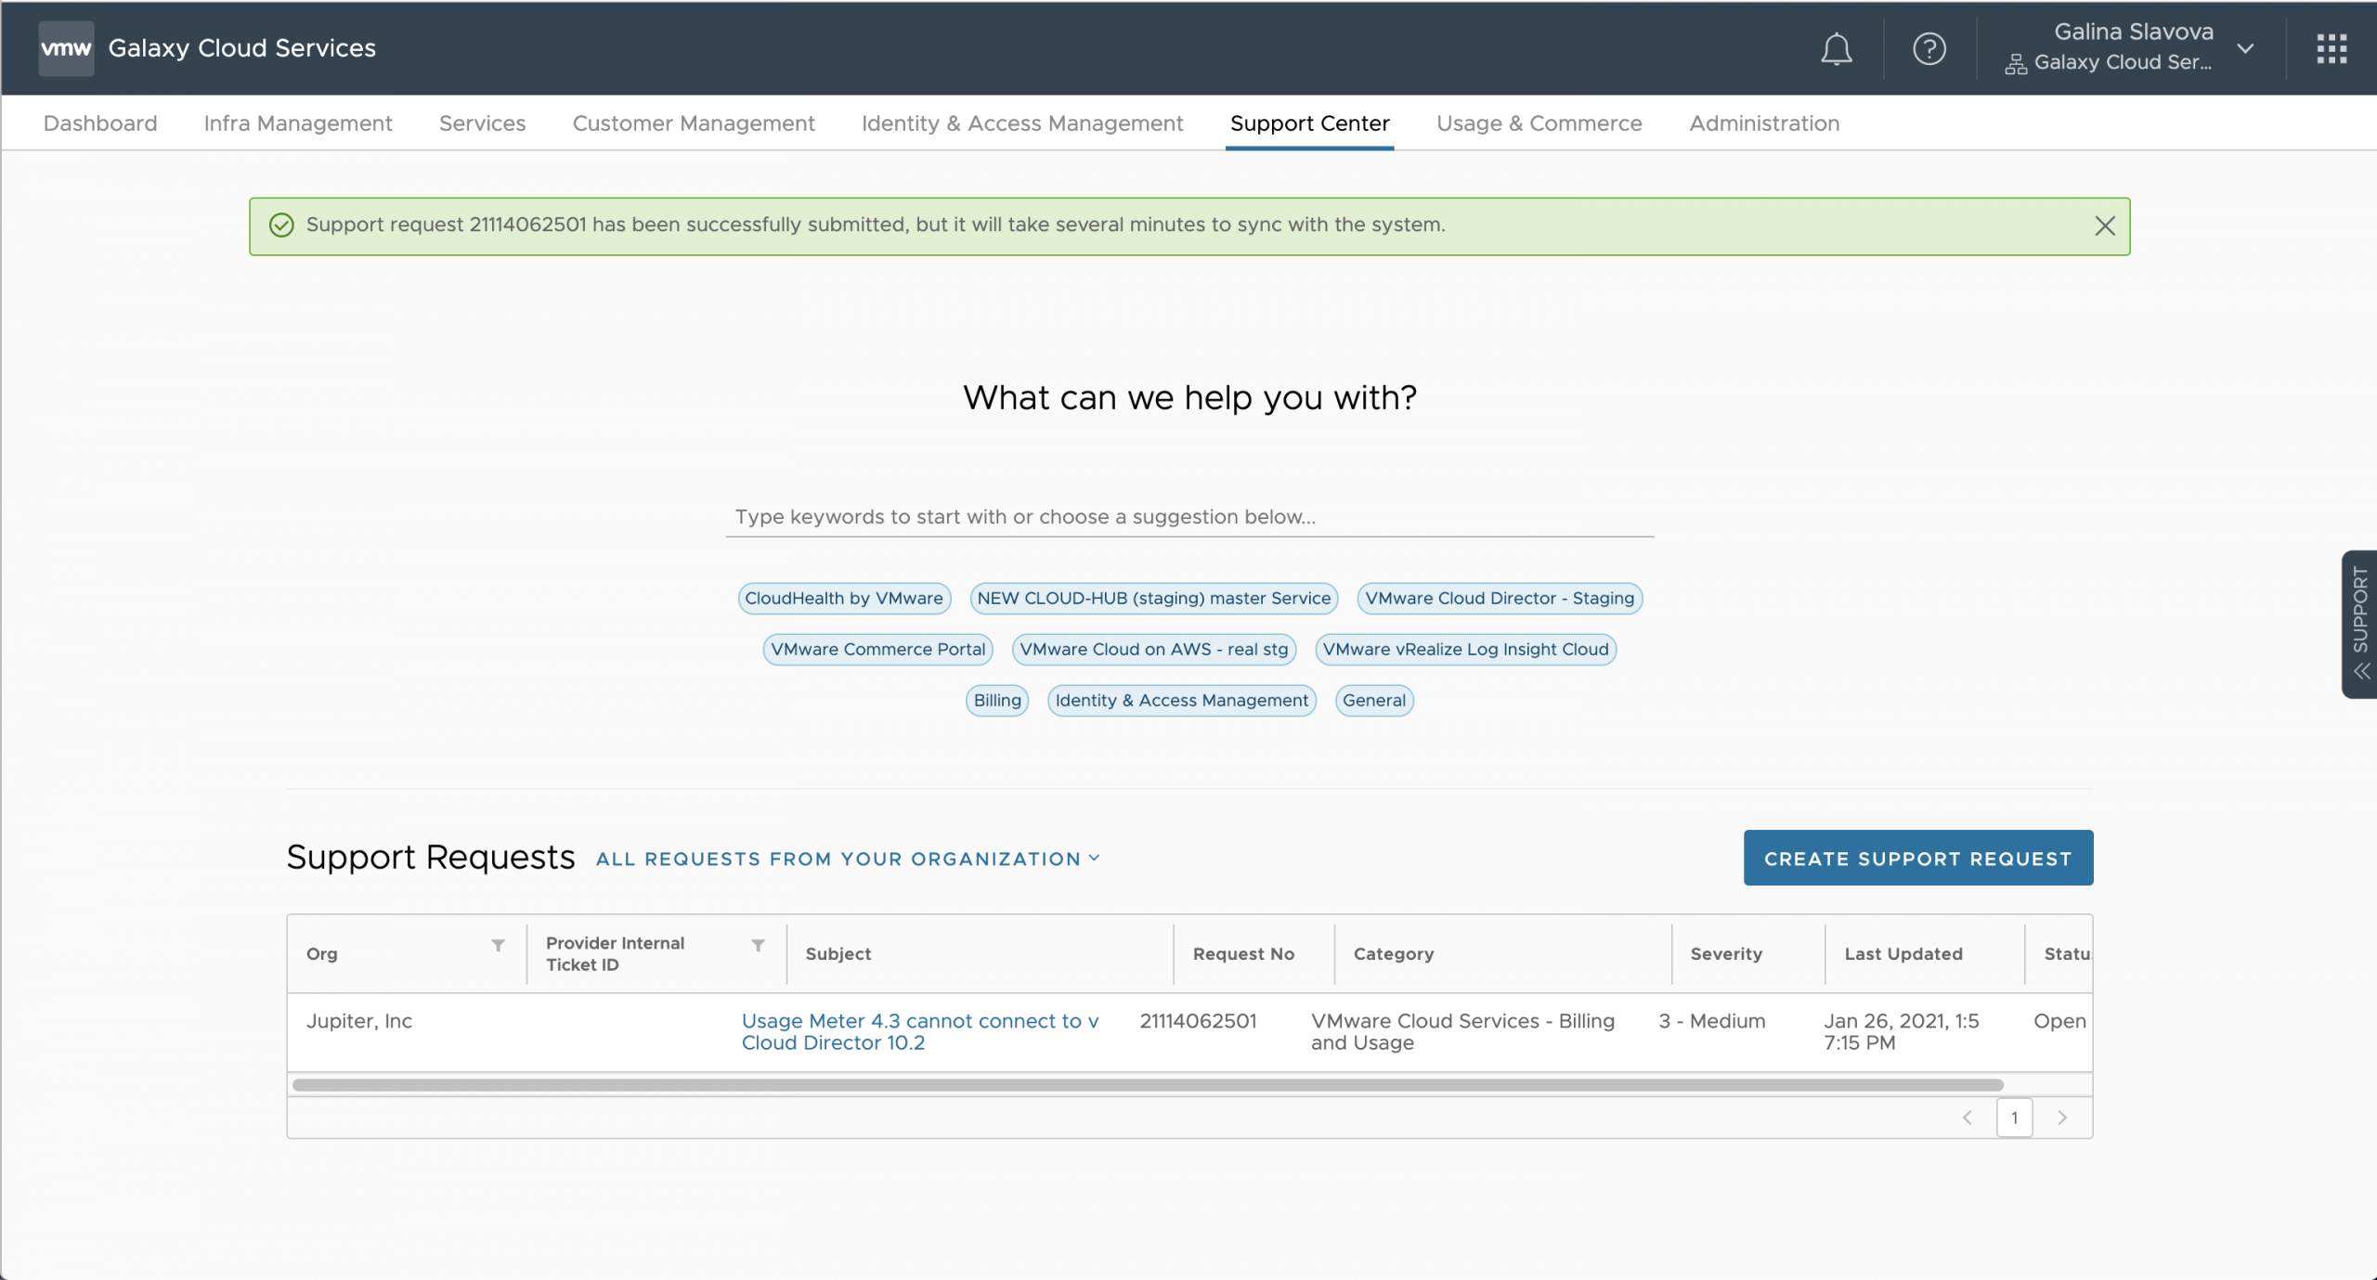Open All Requests From Your Organization dropdown

[x=847, y=859]
